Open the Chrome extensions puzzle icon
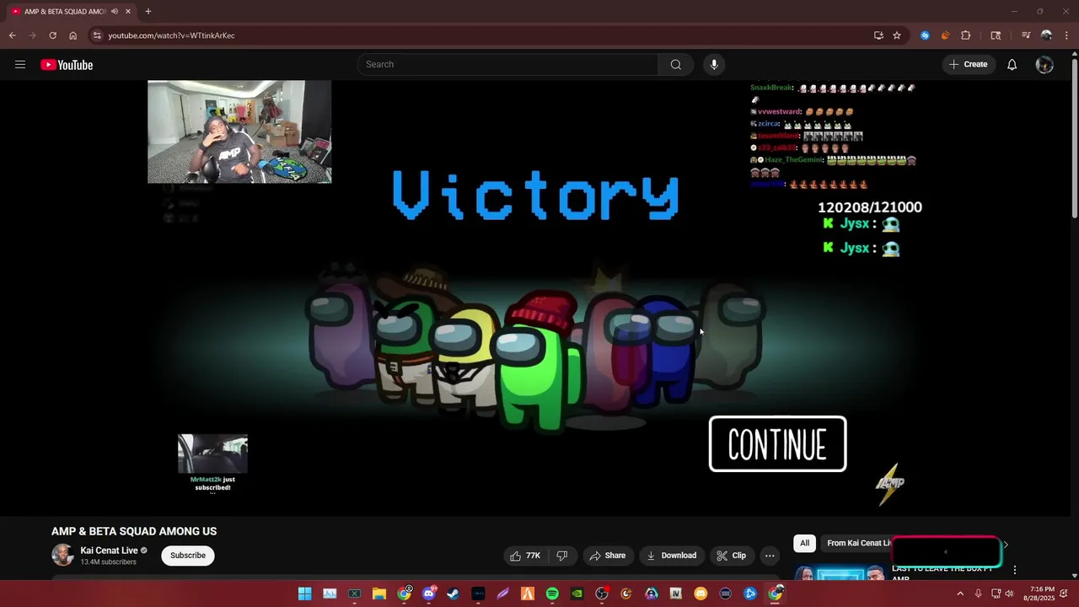 (x=966, y=35)
